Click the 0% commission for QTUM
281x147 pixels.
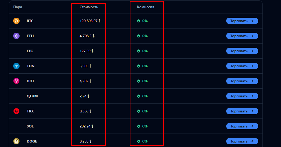145,96
